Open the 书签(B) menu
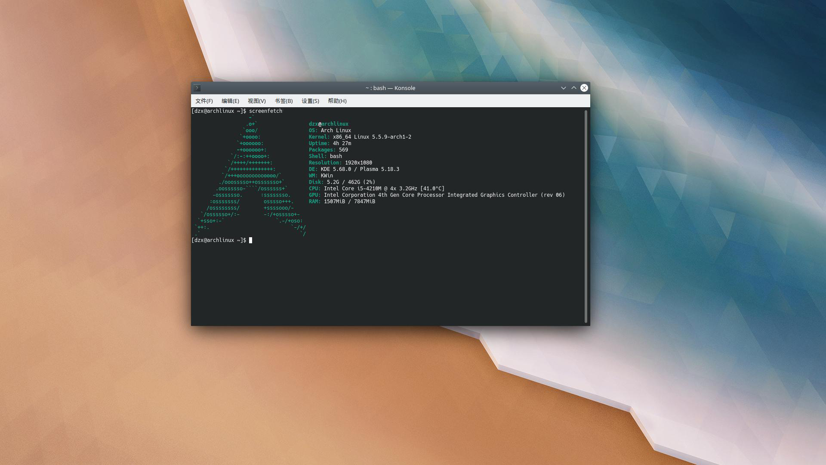Viewport: 826px width, 465px height. [284, 101]
